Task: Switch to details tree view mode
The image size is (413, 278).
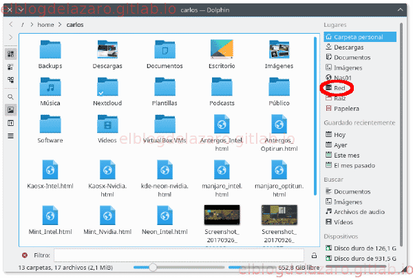Action: point(11,80)
